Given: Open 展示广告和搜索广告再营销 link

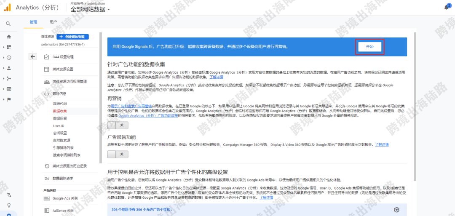Looking at the screenshot, I should click(131, 106).
